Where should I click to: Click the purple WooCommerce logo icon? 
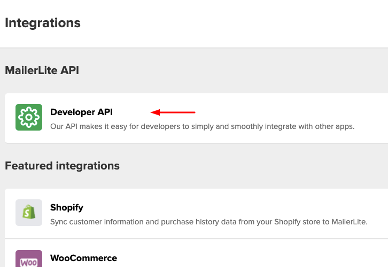click(x=29, y=258)
